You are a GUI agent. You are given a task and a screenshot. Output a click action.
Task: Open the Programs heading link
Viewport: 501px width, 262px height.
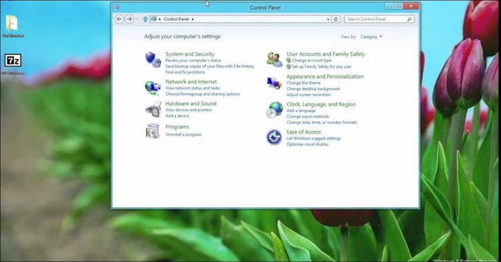pos(177,127)
